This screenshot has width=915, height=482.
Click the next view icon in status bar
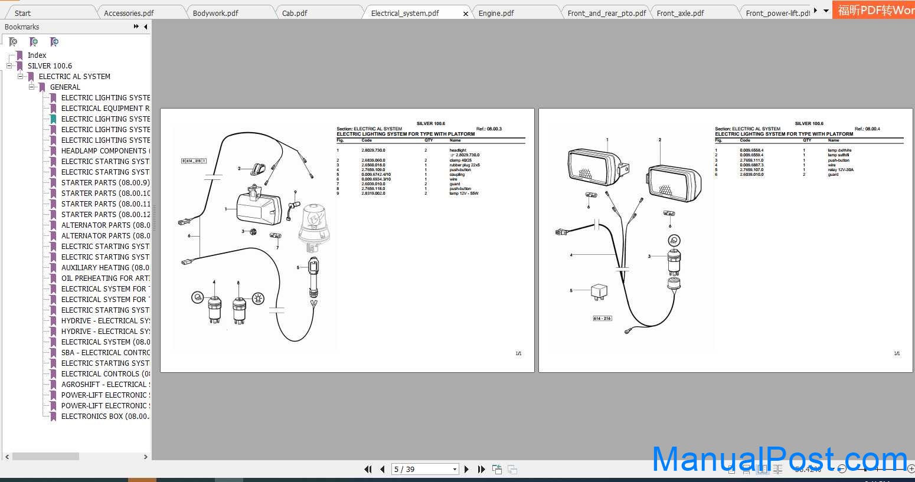(512, 470)
